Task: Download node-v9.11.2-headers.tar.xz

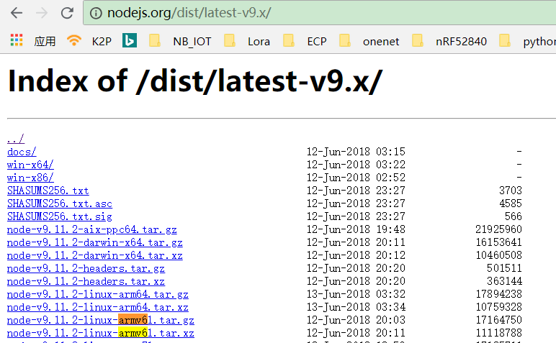Action: coord(86,281)
